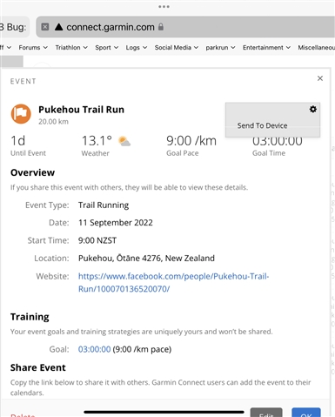
Task: Expand the Logs bookmarks folder
Action: pyautogui.click(x=137, y=47)
